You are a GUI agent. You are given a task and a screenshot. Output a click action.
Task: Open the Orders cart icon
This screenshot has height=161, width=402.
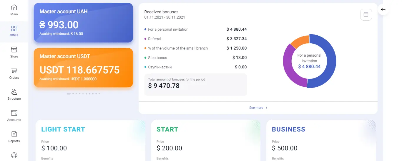click(14, 71)
